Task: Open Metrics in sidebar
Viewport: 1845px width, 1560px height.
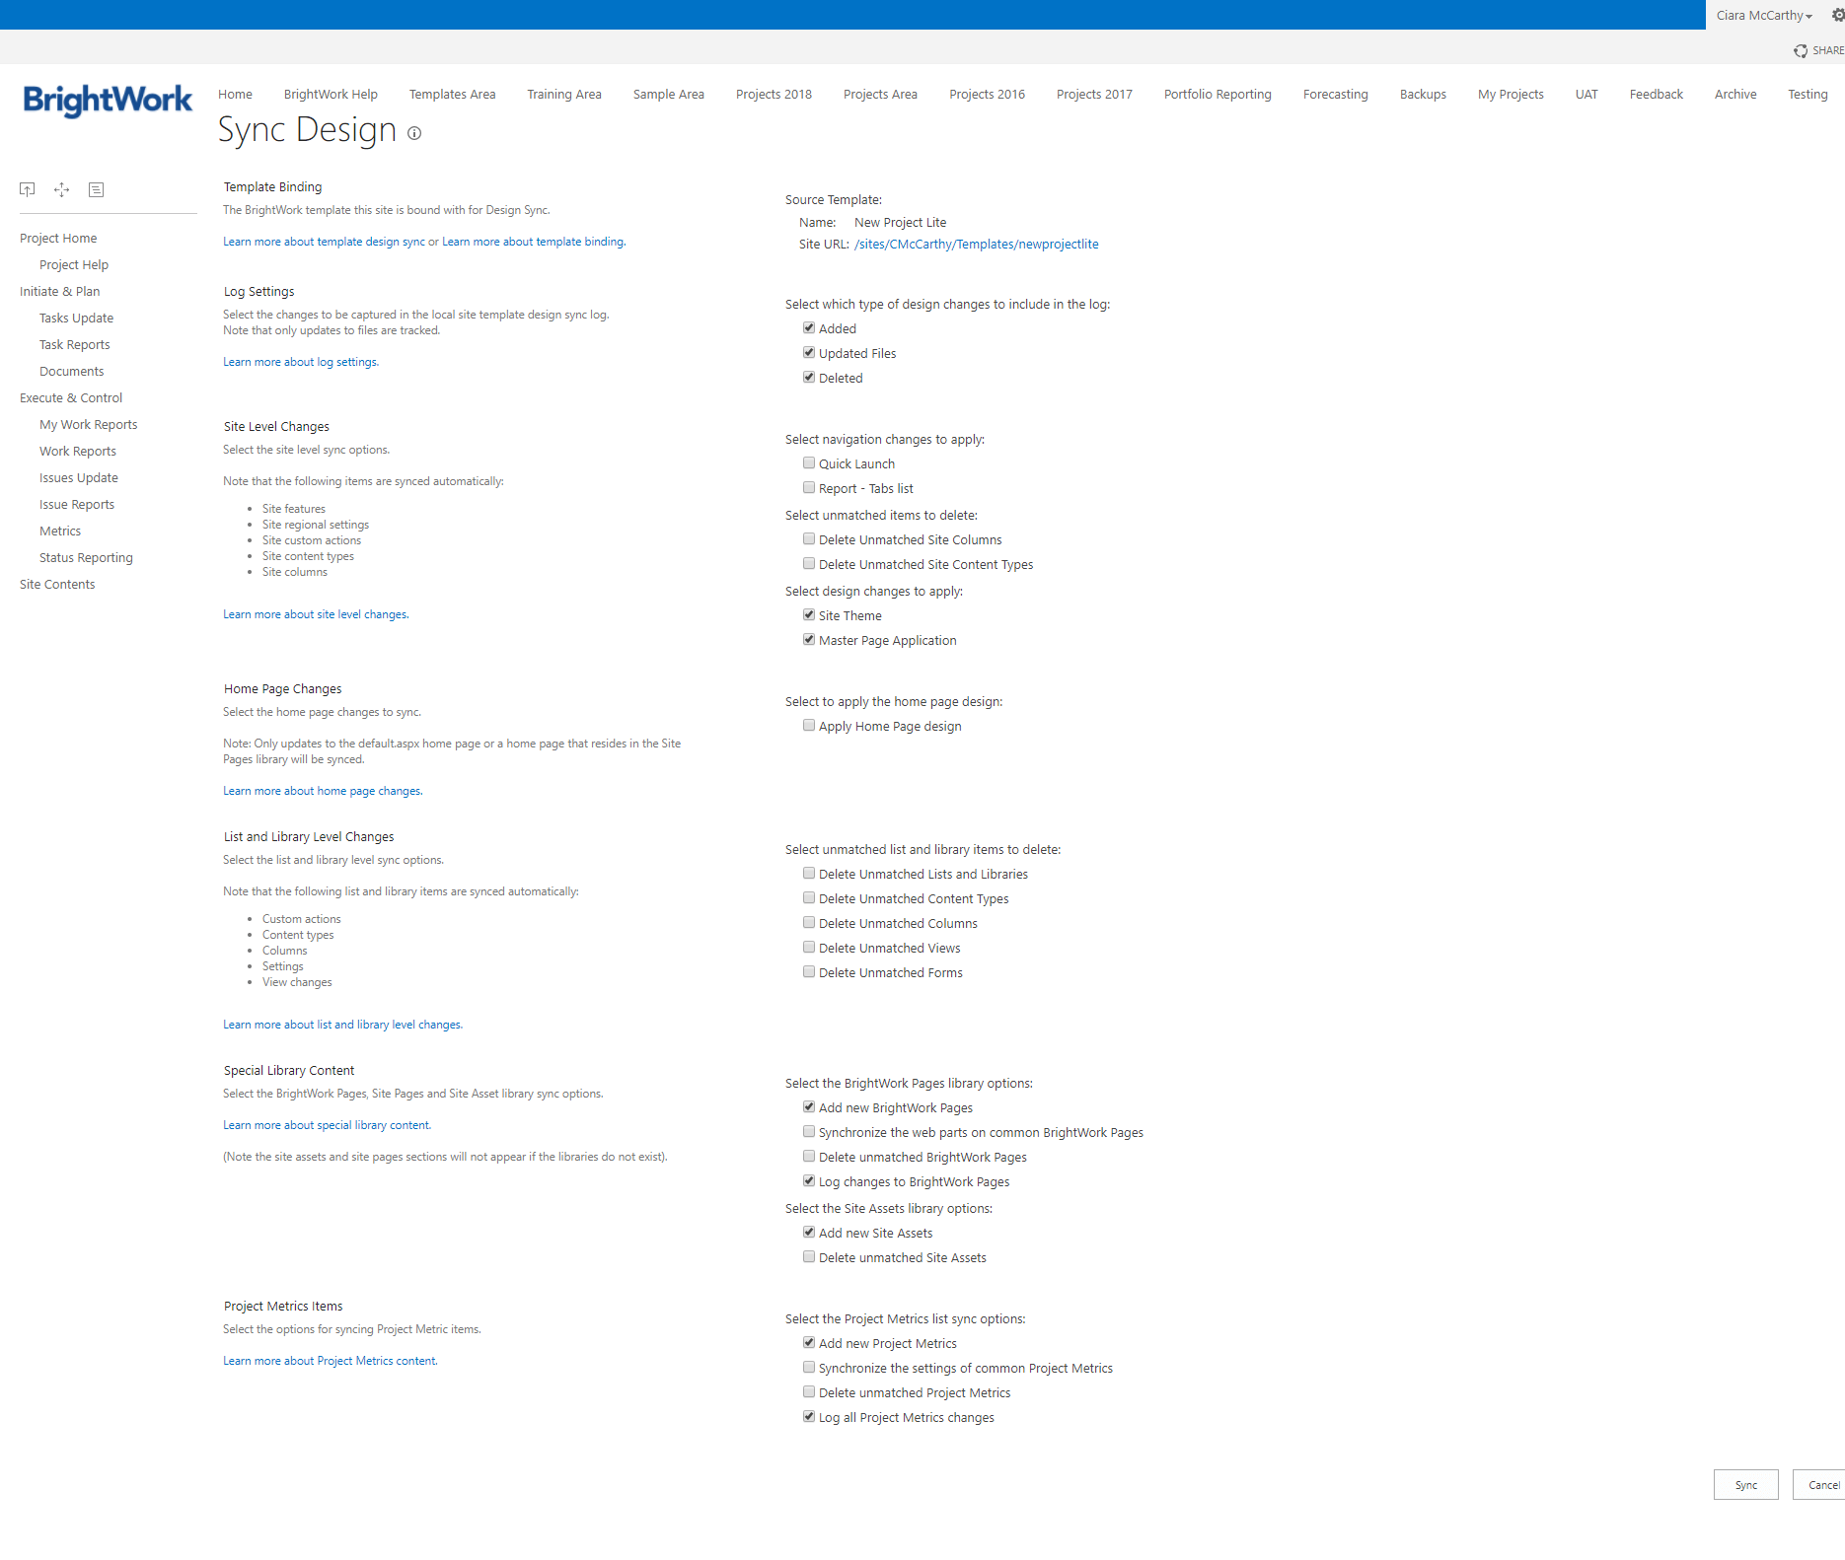Action: 60,531
